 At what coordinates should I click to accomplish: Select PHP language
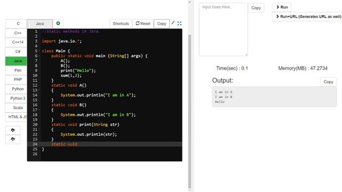click(18, 79)
